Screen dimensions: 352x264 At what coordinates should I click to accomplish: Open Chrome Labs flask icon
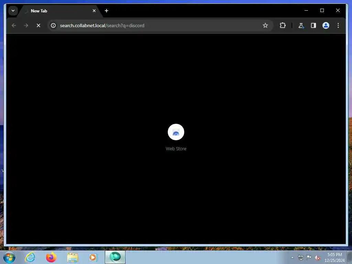(x=301, y=25)
